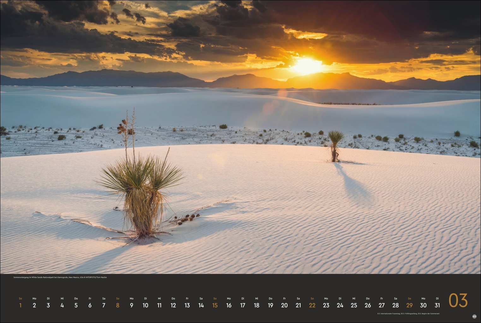This screenshot has width=481, height=323.
Task: Click the small yucca plant on the dune
Action: pyautogui.click(x=335, y=145)
